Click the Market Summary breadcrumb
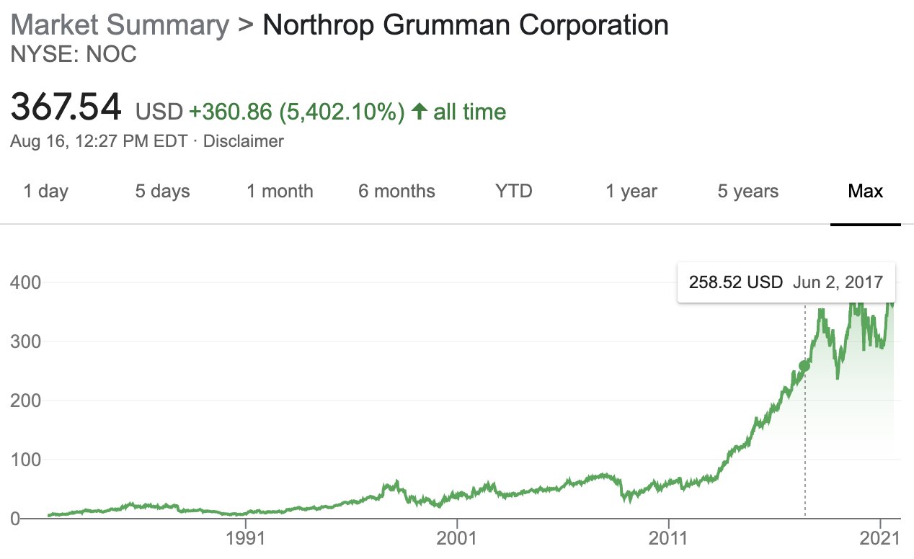This screenshot has width=914, height=559. pos(120,25)
